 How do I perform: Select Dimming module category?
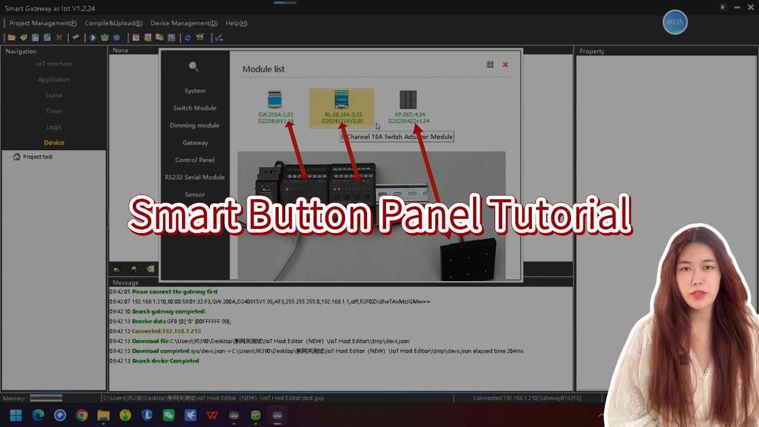click(x=195, y=125)
